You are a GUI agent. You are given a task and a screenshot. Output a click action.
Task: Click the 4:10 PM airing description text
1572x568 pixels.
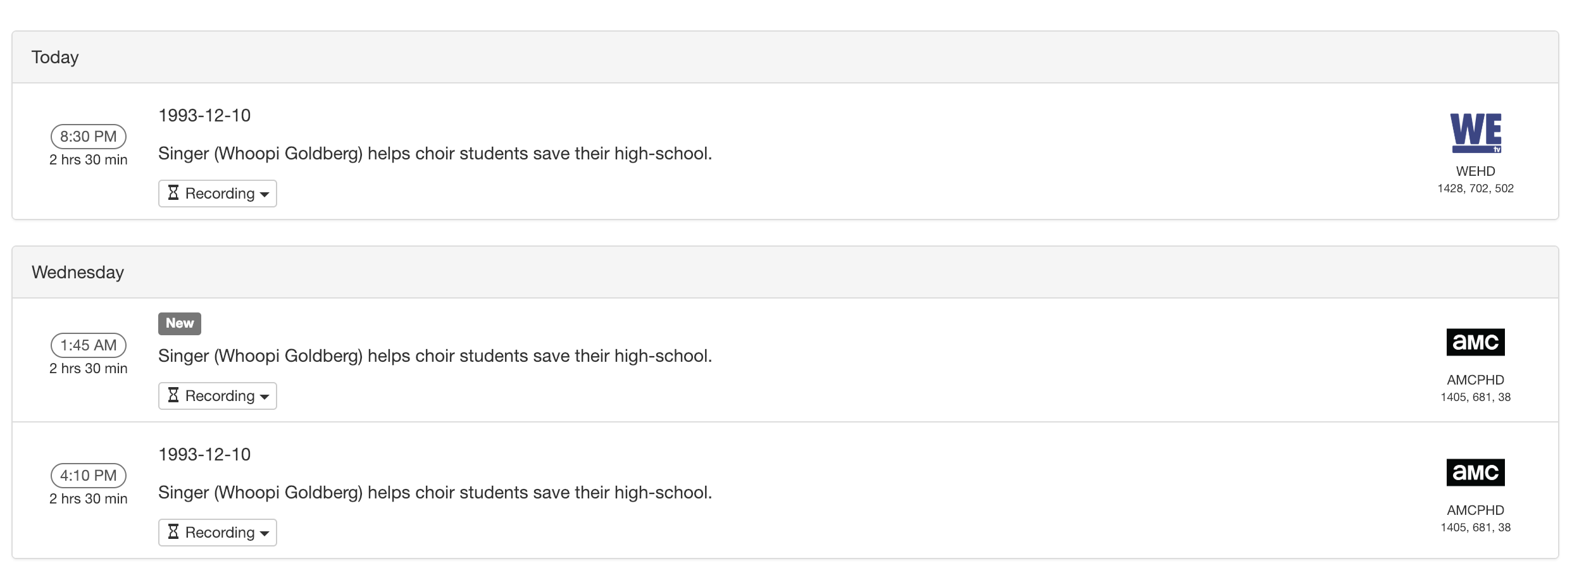coord(435,493)
